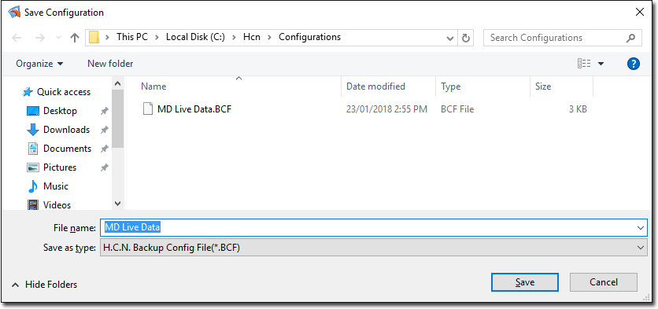
Task: Click the Search Configurations field
Action: 555,38
